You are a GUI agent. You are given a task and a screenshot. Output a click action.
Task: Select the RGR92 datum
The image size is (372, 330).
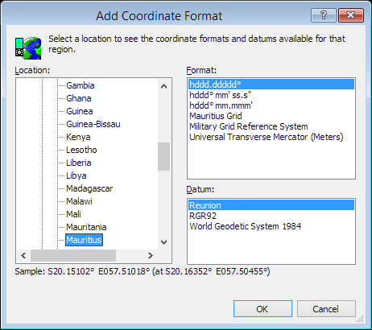[x=271, y=216]
